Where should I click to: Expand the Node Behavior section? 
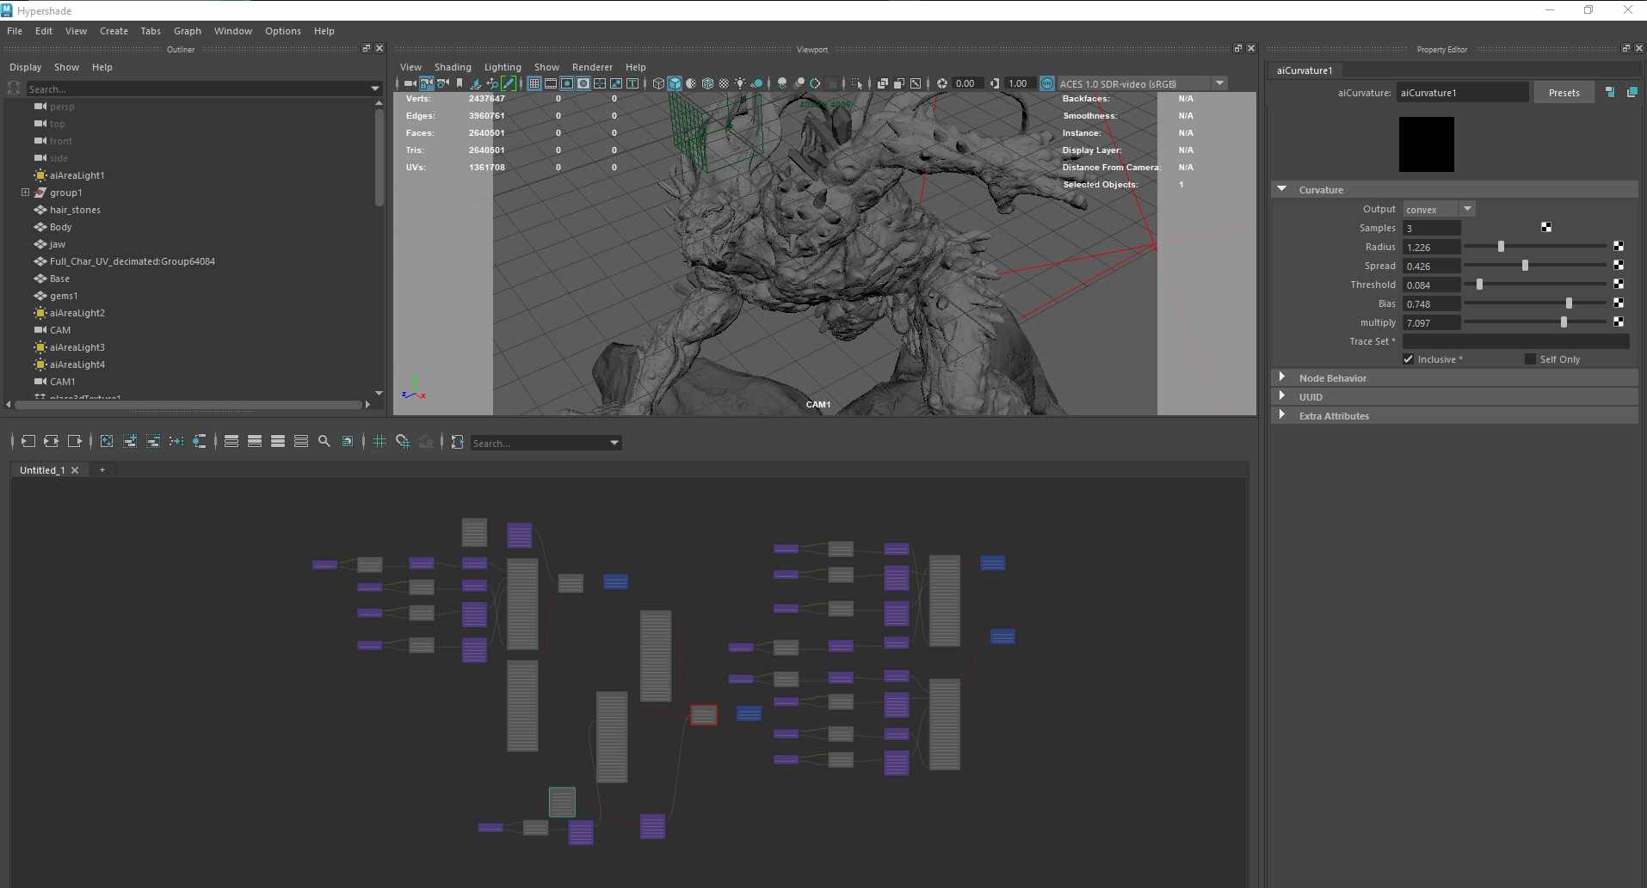(x=1282, y=377)
